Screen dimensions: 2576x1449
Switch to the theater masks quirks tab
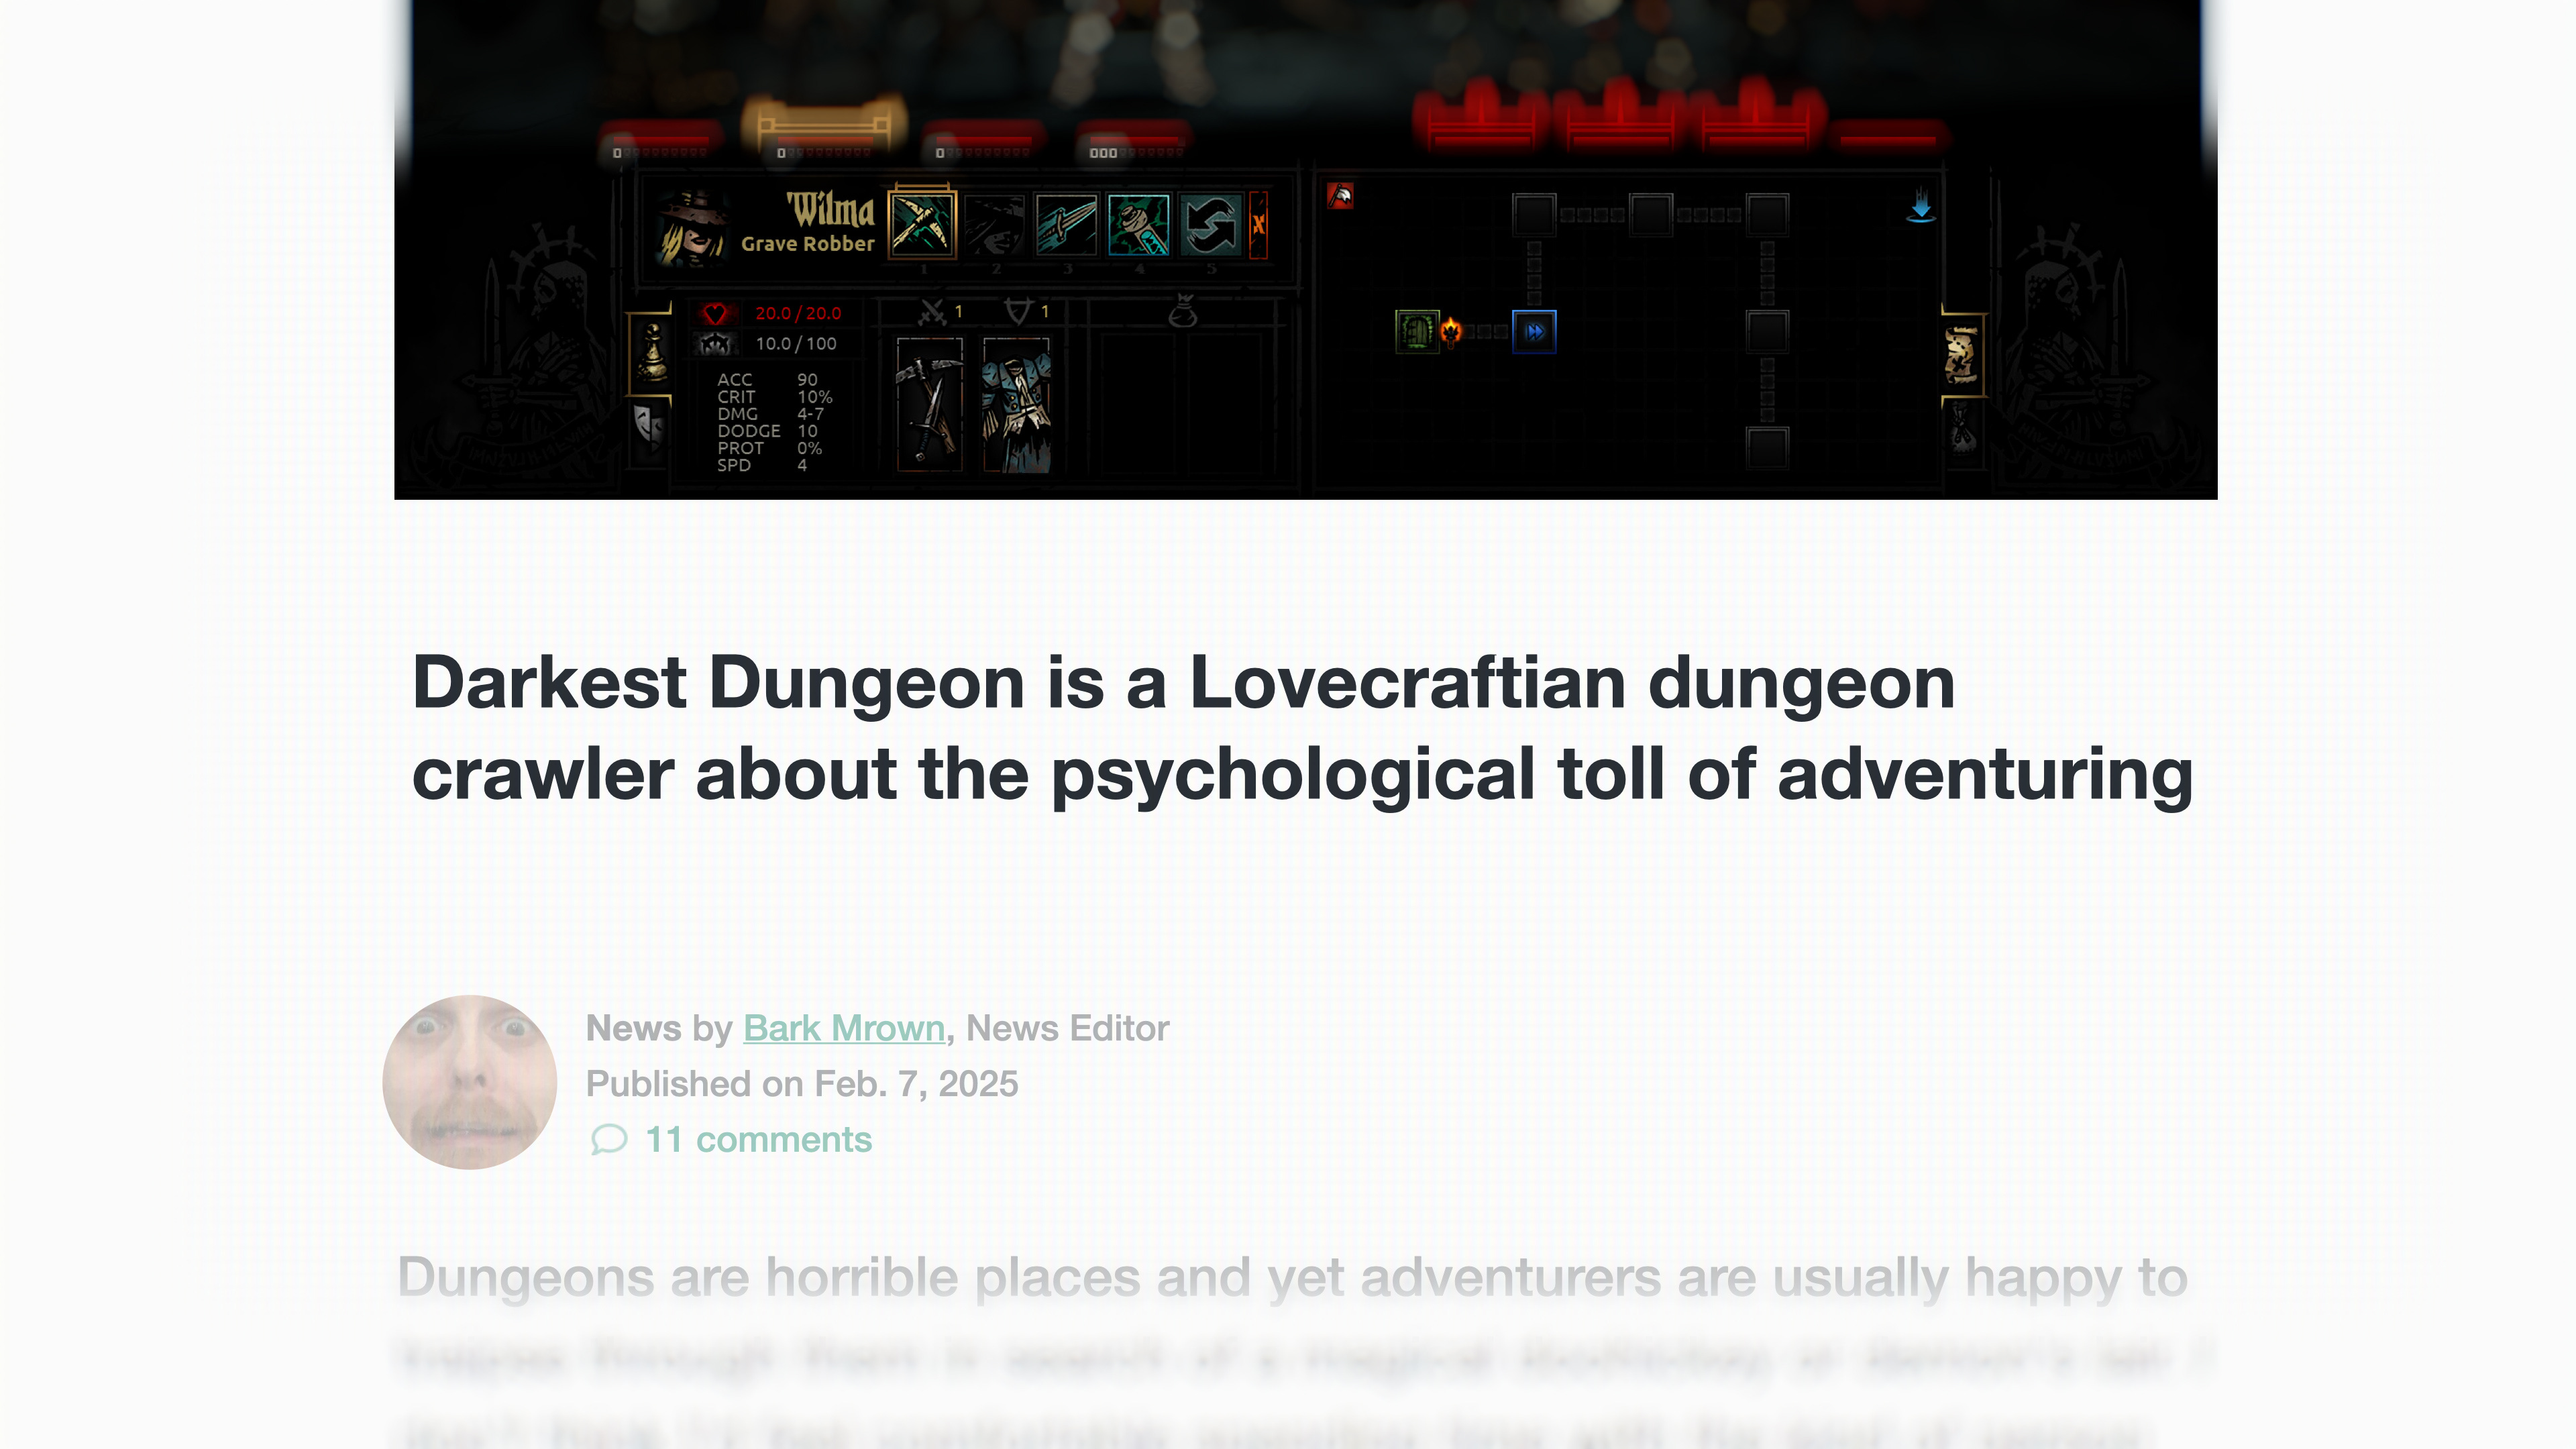click(650, 428)
